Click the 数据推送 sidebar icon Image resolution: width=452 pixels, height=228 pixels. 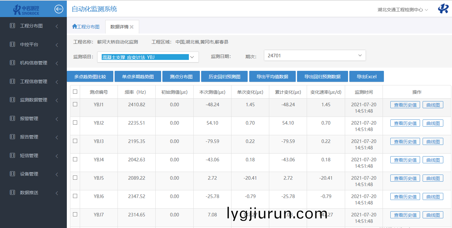(x=13, y=193)
